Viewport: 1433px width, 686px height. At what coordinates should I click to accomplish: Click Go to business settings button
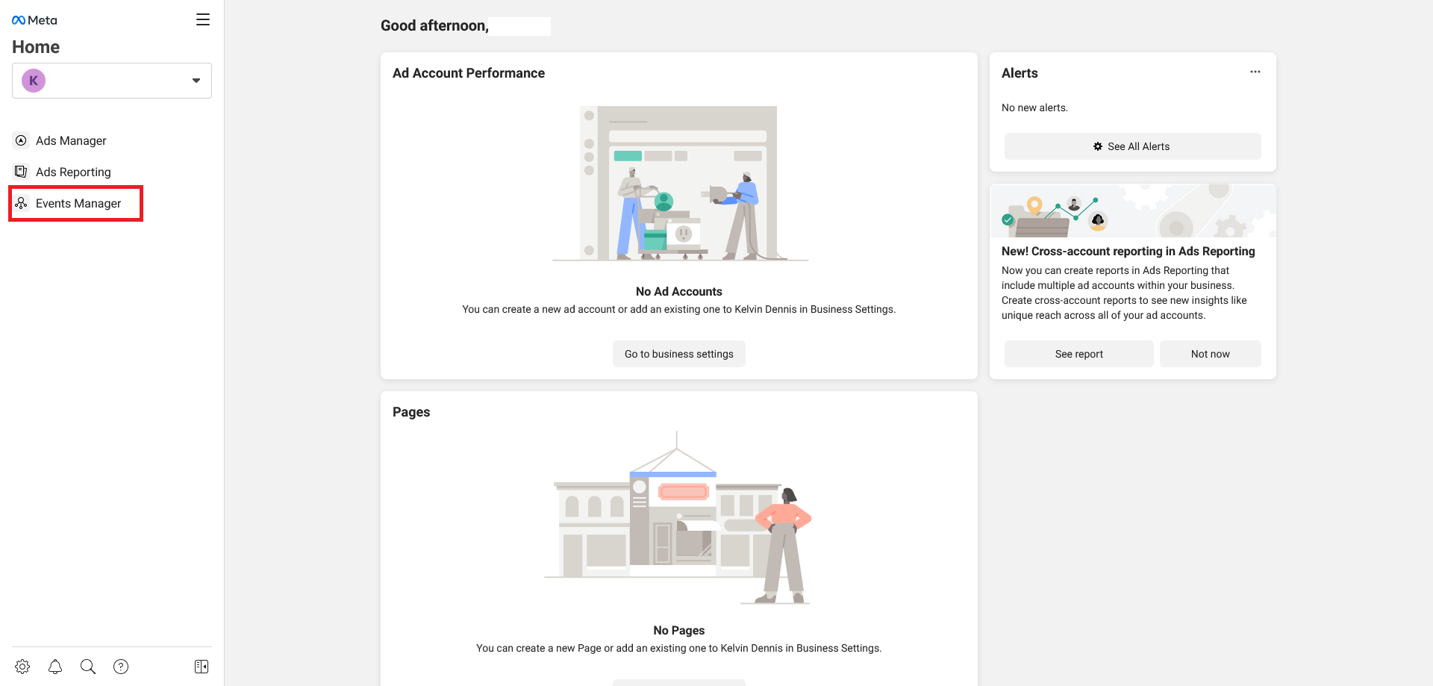click(678, 354)
